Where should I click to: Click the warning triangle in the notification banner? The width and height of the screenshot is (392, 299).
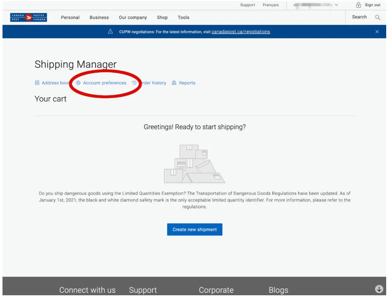110,31
